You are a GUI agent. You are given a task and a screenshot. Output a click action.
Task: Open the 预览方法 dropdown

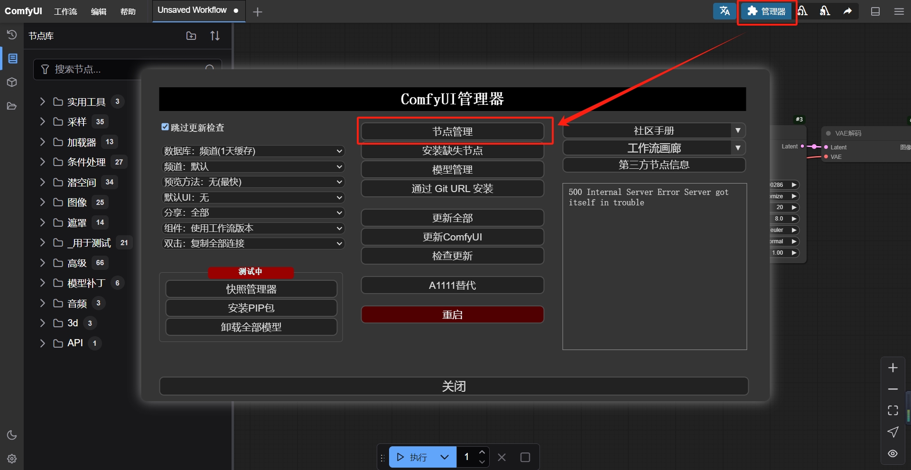253,182
